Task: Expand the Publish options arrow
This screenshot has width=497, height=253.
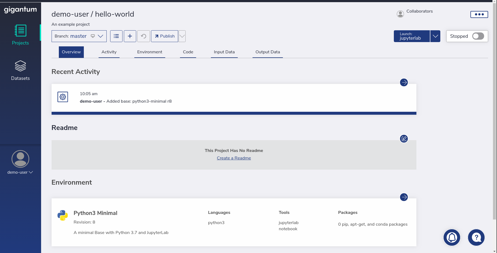Action: point(182,36)
